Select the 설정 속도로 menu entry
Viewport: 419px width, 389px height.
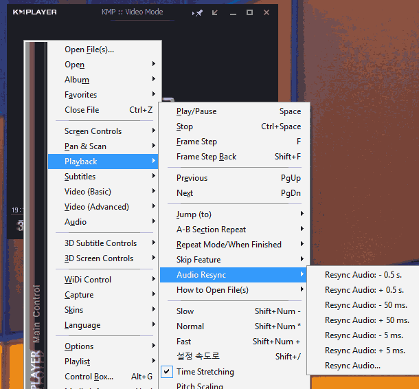[x=234, y=356]
